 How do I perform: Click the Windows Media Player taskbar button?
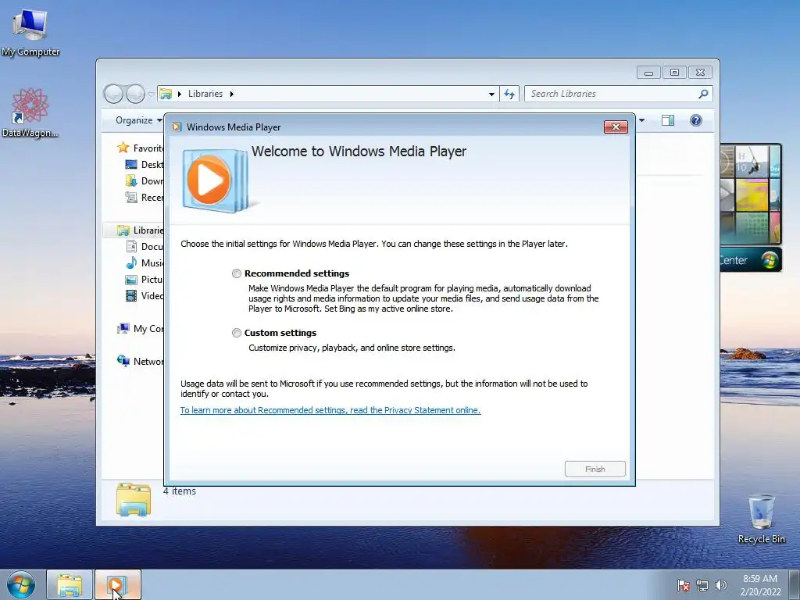tap(117, 585)
